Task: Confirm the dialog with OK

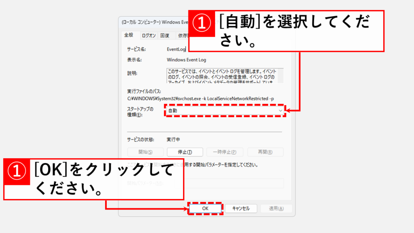Action: (x=205, y=208)
